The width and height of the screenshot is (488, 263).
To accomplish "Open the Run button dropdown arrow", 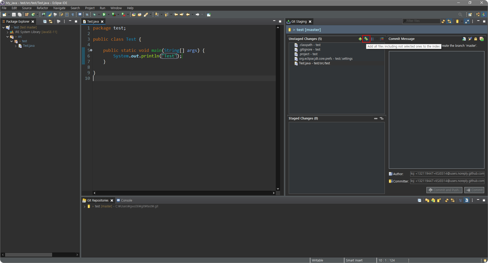I will [109, 14].
